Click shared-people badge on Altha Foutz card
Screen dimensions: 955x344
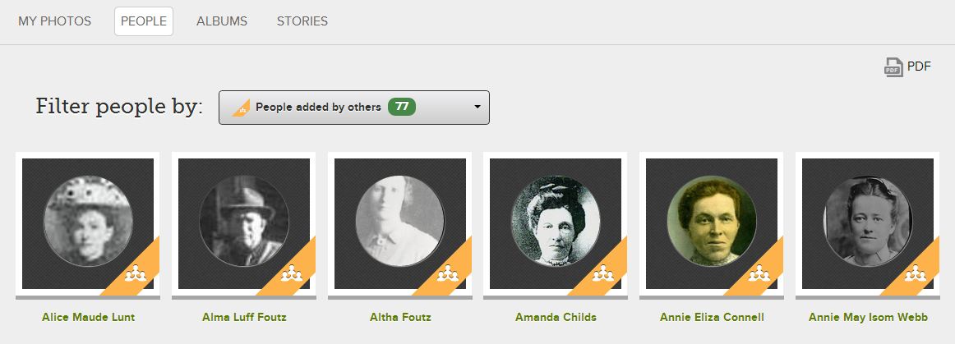[x=448, y=275]
